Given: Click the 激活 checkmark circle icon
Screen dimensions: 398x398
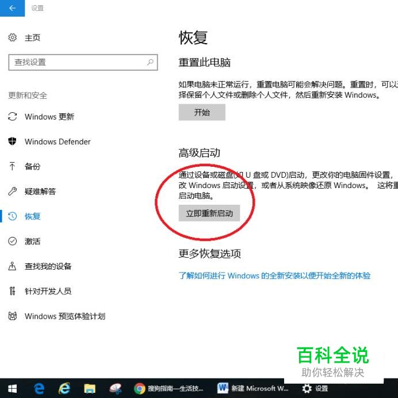Looking at the screenshot, I should (x=12, y=241).
